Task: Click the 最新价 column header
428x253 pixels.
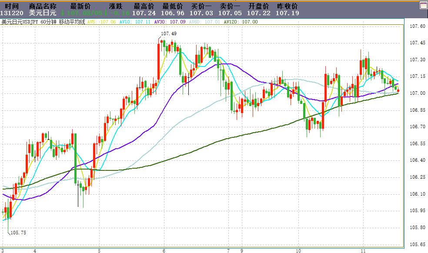Action: 80,6
